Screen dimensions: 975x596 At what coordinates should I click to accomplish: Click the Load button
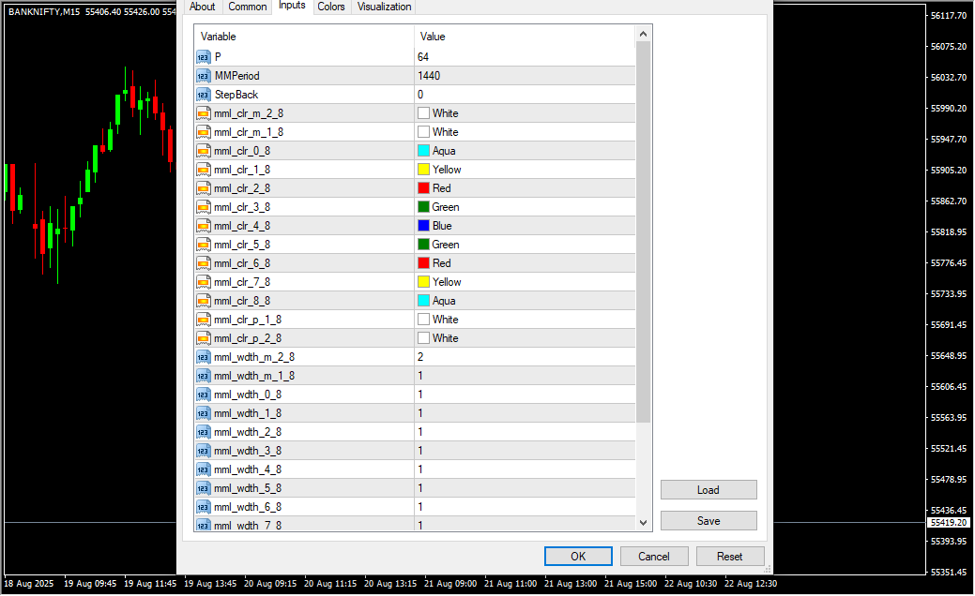click(x=708, y=490)
